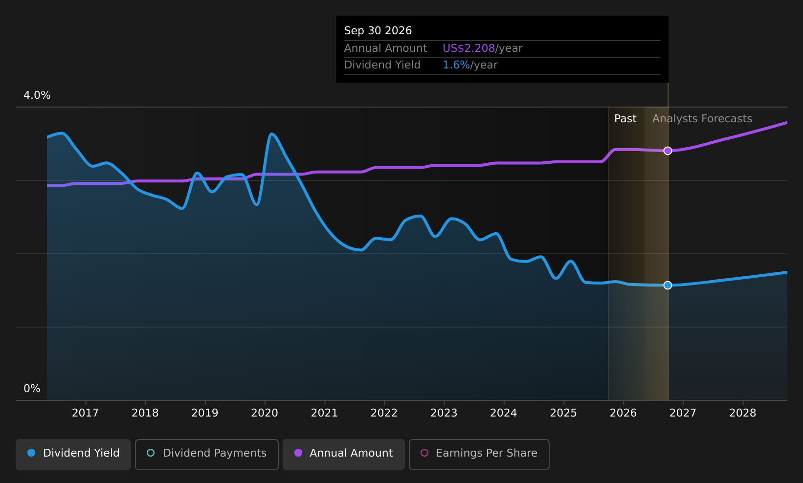The width and height of the screenshot is (803, 483).
Task: Click the 1.6%/year tooltip value
Action: tap(470, 65)
